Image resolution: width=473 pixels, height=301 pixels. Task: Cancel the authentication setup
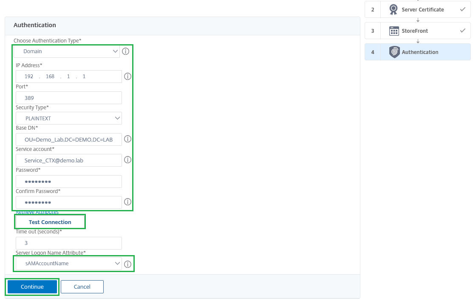[x=82, y=287]
